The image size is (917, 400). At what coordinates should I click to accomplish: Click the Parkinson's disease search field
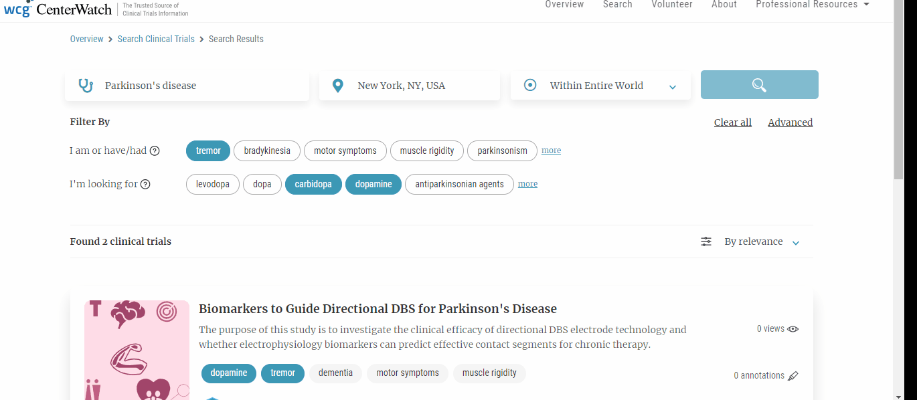201,86
